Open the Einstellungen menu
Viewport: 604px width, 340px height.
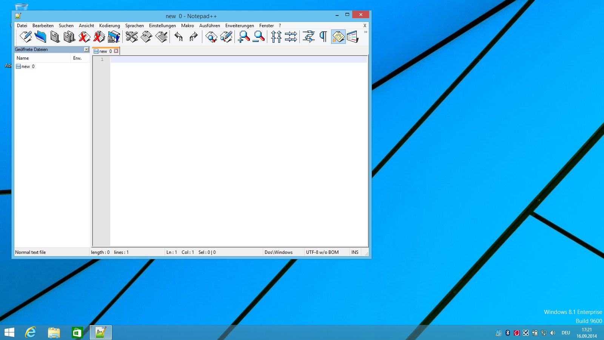(162, 26)
